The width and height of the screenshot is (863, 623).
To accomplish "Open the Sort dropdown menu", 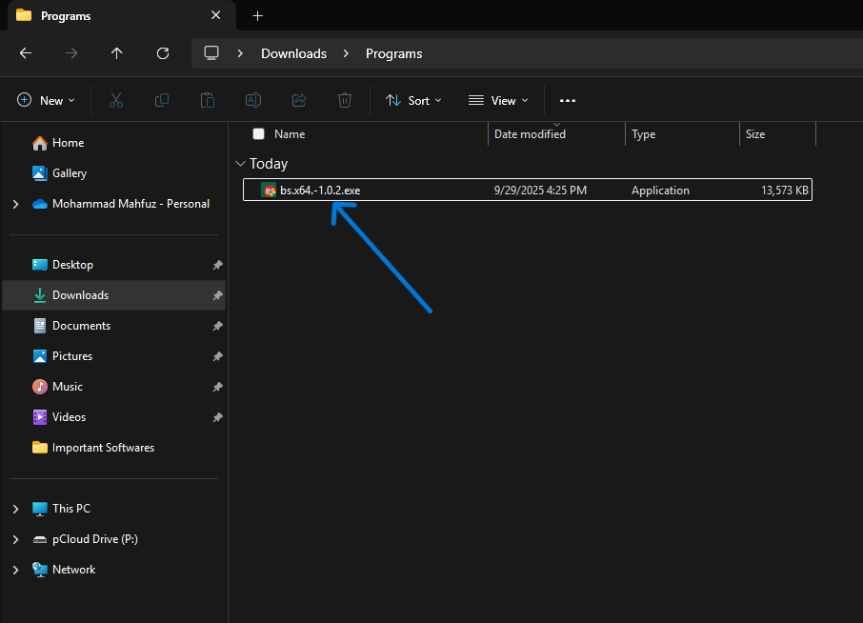I will 413,100.
